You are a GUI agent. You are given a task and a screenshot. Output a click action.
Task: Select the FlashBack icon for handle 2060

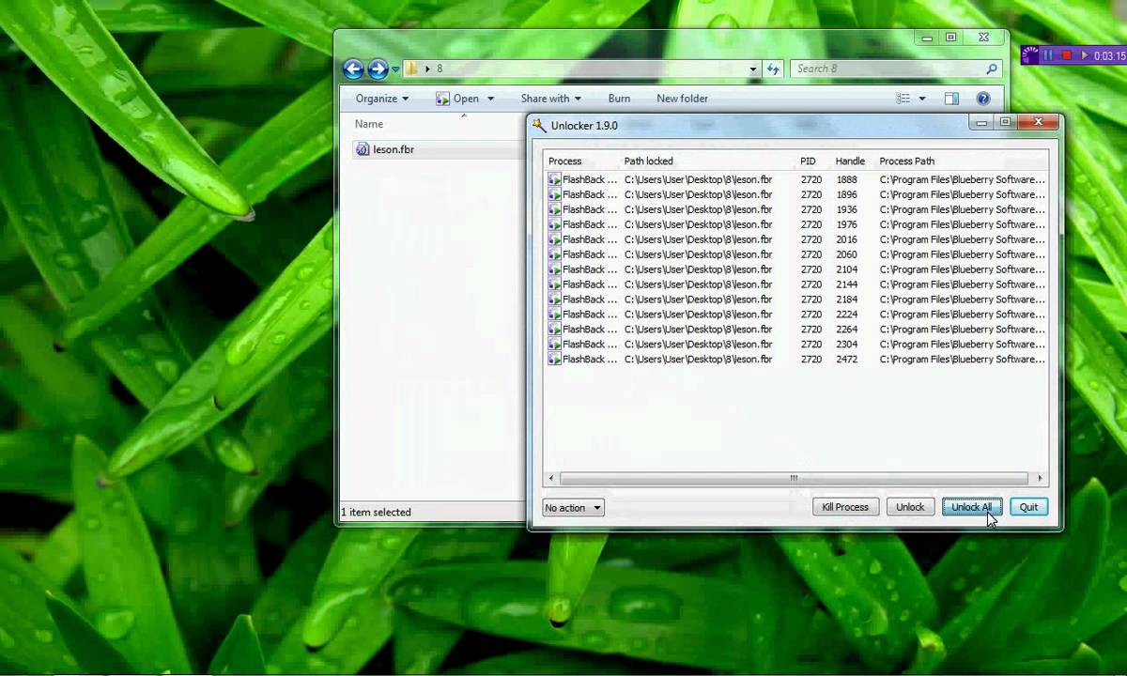pyautogui.click(x=554, y=254)
